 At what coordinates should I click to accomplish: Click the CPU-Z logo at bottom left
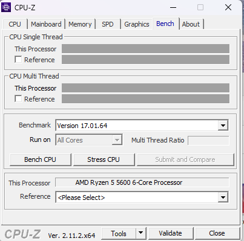pos(22,234)
